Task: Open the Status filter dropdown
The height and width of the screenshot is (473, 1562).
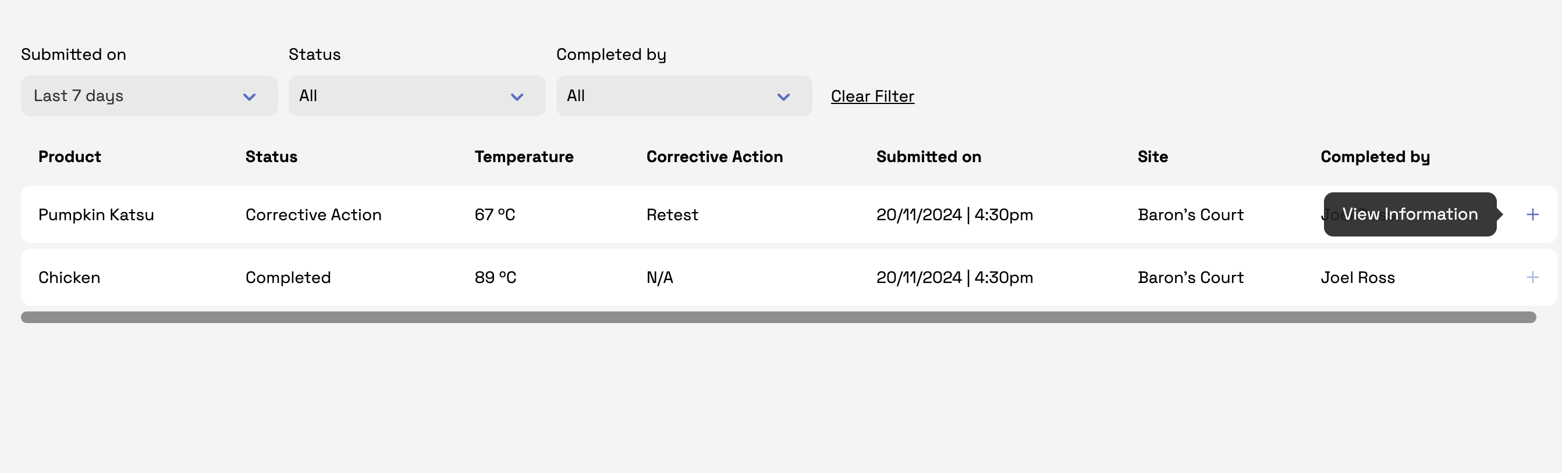Action: point(417,96)
